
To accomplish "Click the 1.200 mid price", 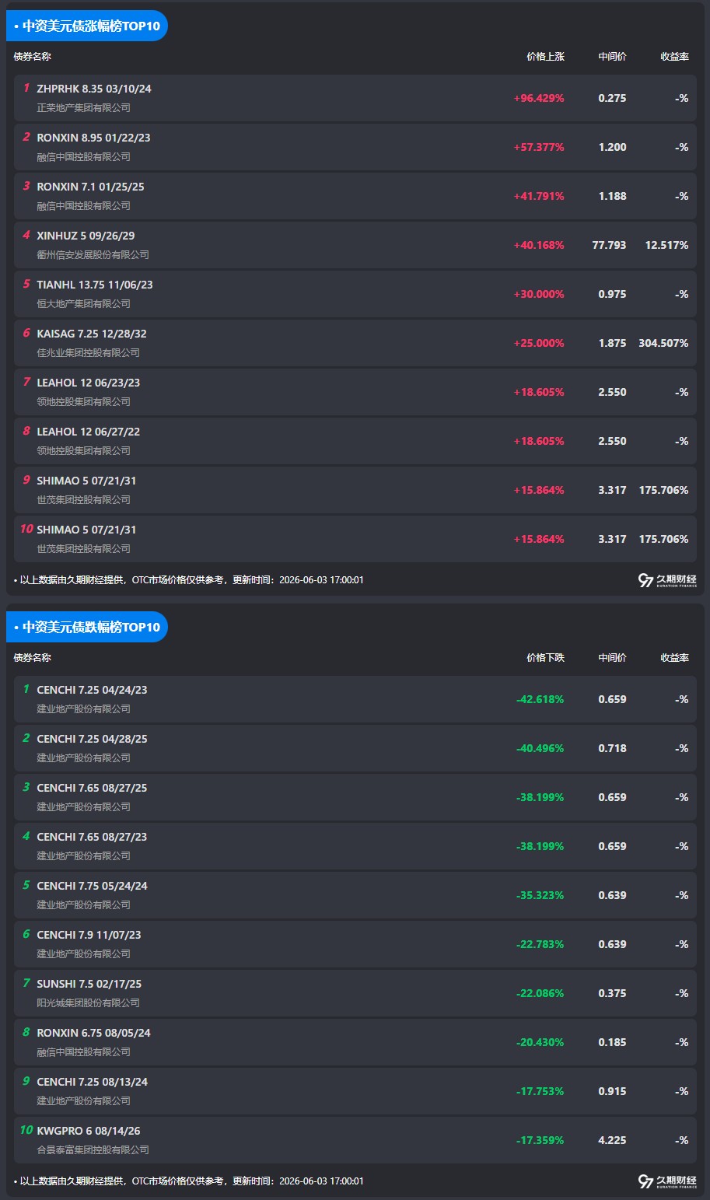I will (x=612, y=147).
